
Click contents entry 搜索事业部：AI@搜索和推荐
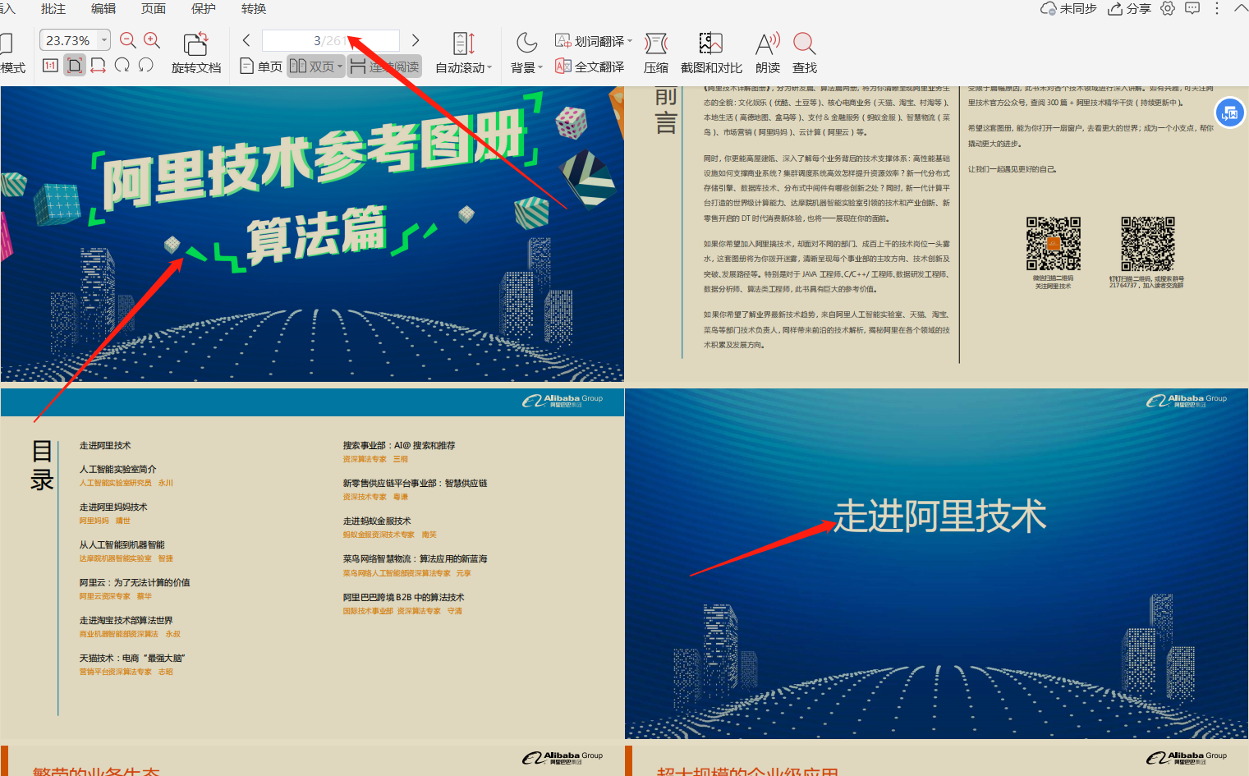click(399, 445)
